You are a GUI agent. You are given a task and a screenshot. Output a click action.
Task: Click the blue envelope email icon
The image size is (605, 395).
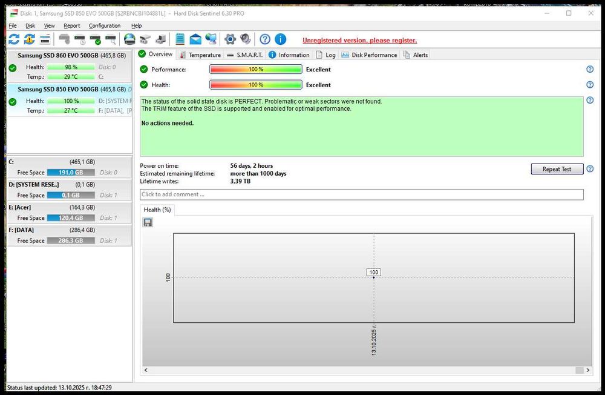195,39
